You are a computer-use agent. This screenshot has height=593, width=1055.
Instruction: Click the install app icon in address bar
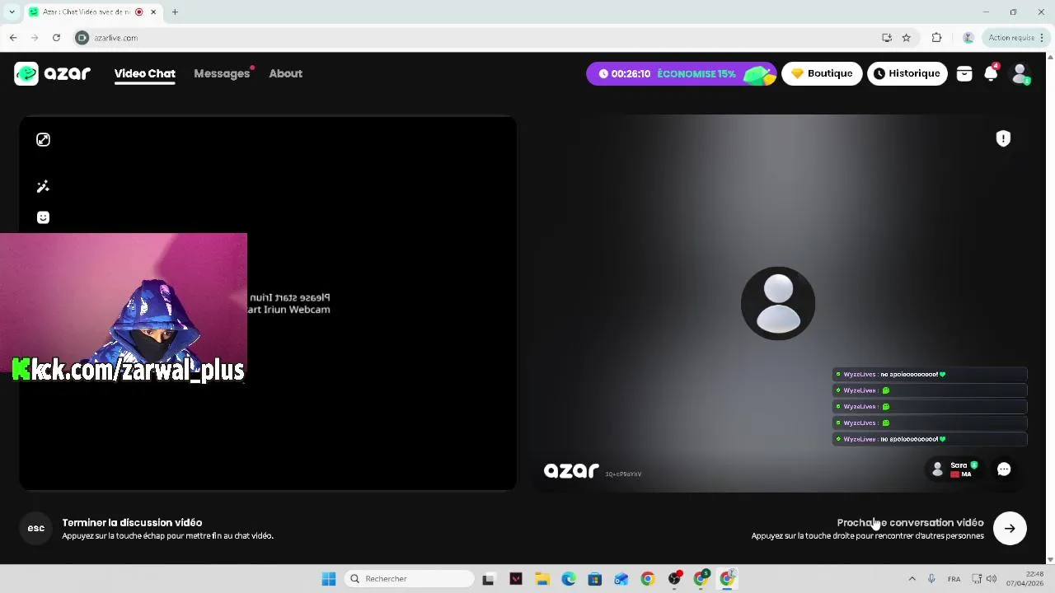887,37
